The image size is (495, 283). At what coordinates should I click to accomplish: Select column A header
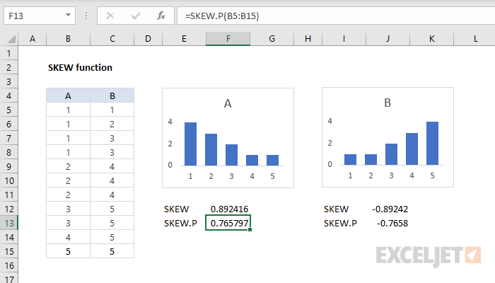(33, 39)
